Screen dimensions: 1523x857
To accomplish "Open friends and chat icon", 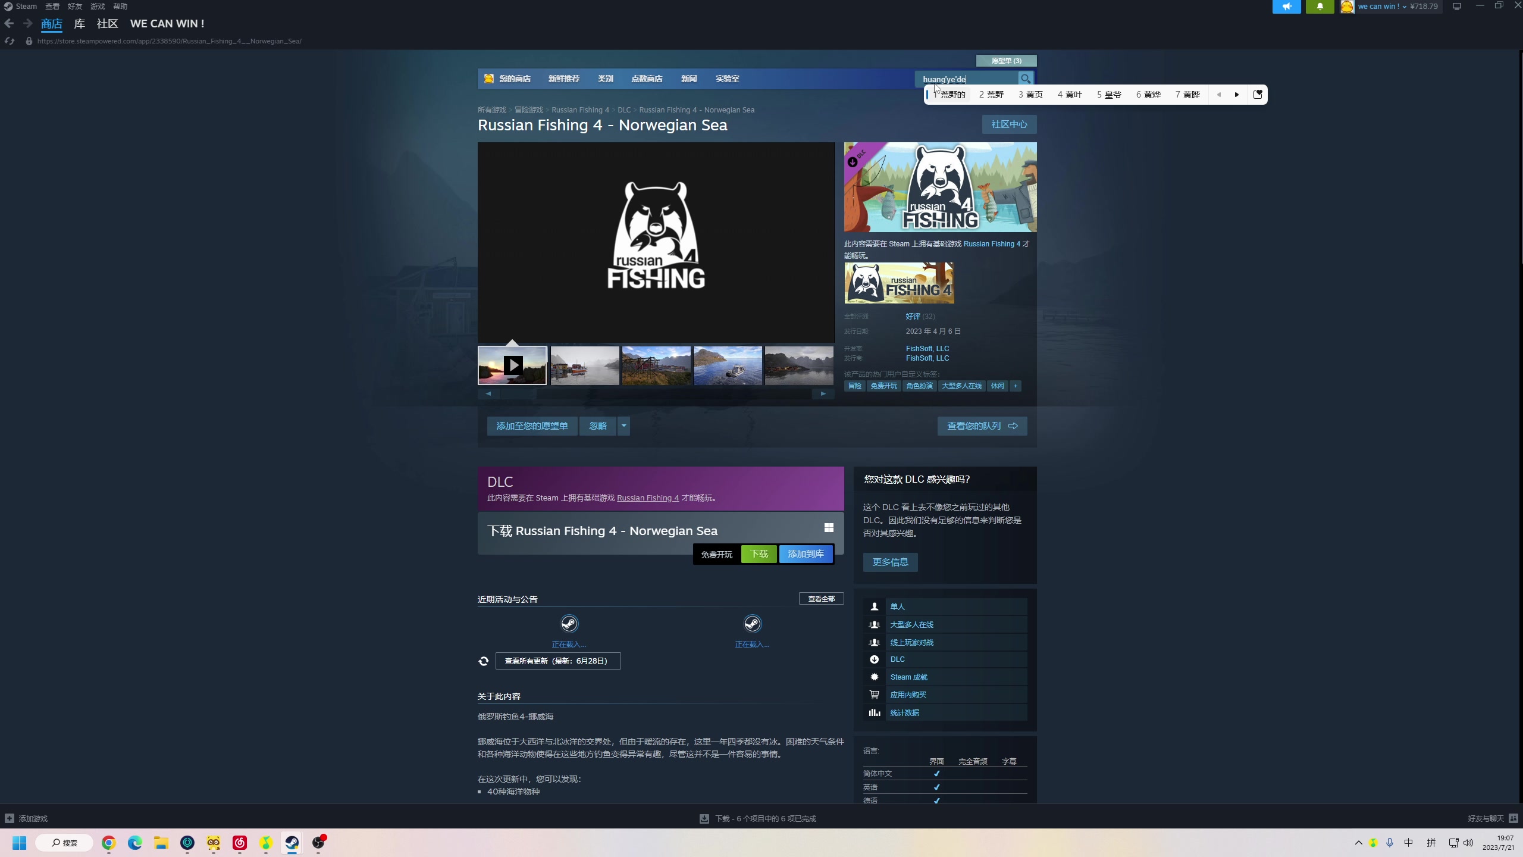I will [x=1513, y=818].
